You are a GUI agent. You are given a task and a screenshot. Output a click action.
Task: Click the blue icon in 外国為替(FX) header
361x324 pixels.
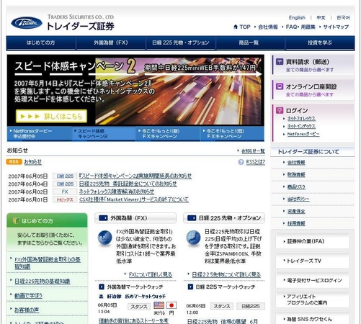103,218
